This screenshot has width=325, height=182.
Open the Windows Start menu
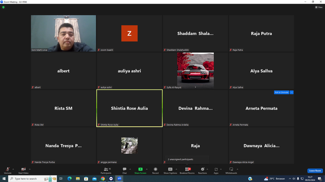coord(4,178)
